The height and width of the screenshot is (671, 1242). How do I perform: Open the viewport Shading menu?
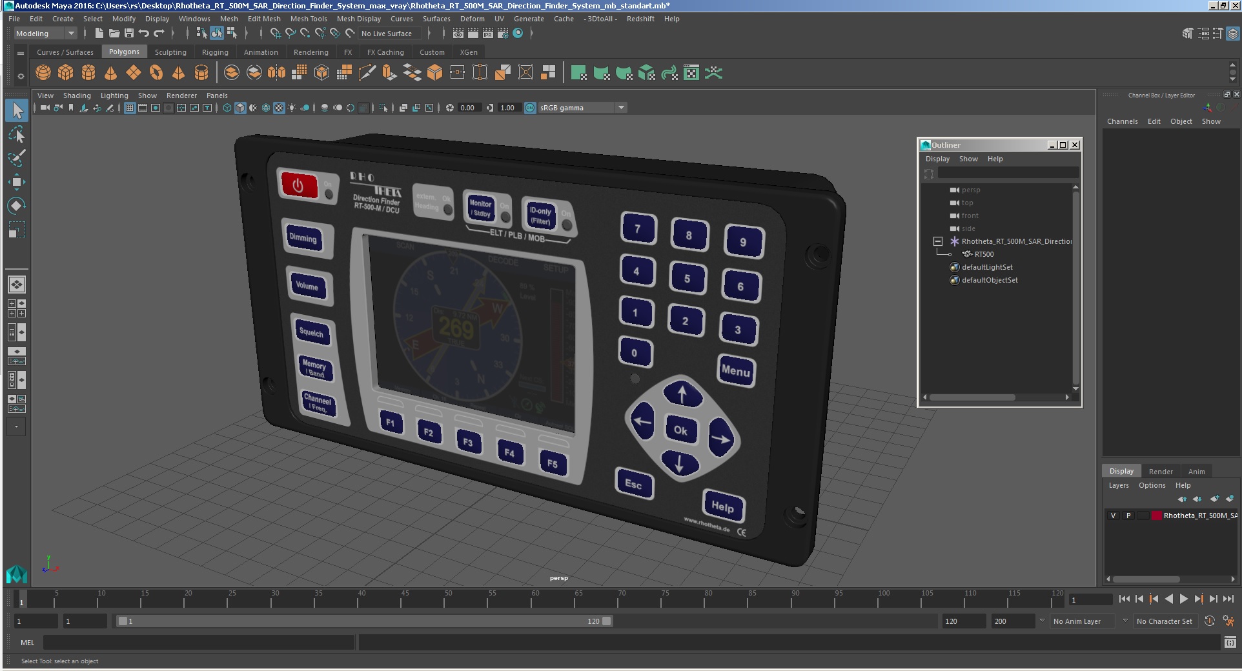(77, 95)
